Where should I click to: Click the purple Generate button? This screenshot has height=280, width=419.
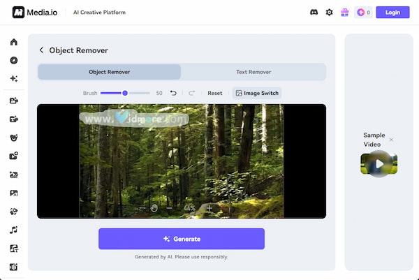[x=181, y=239]
